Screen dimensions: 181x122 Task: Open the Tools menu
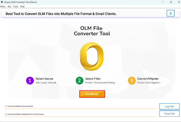(x=16, y=6)
